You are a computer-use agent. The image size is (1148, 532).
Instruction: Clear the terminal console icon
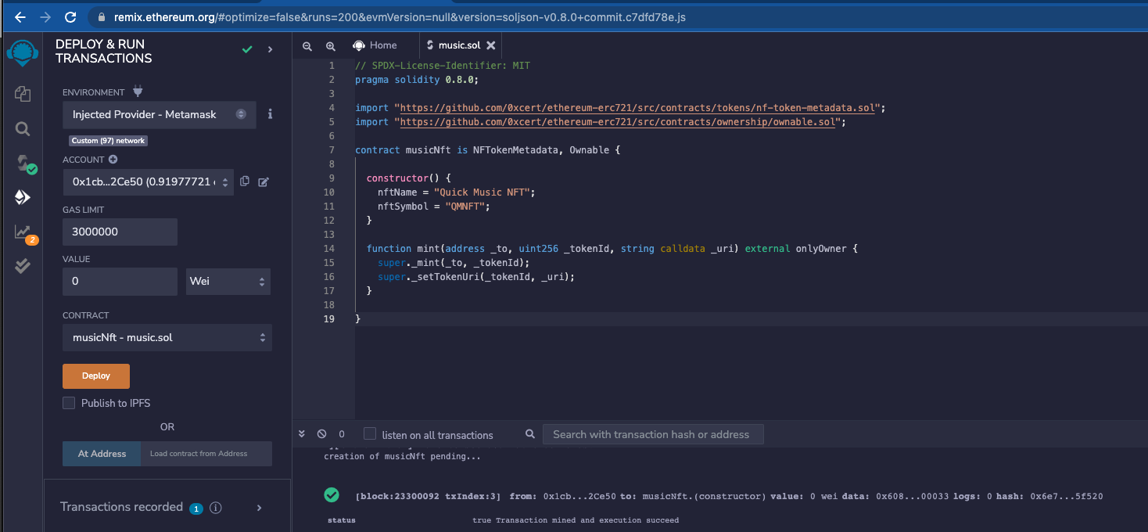321,434
